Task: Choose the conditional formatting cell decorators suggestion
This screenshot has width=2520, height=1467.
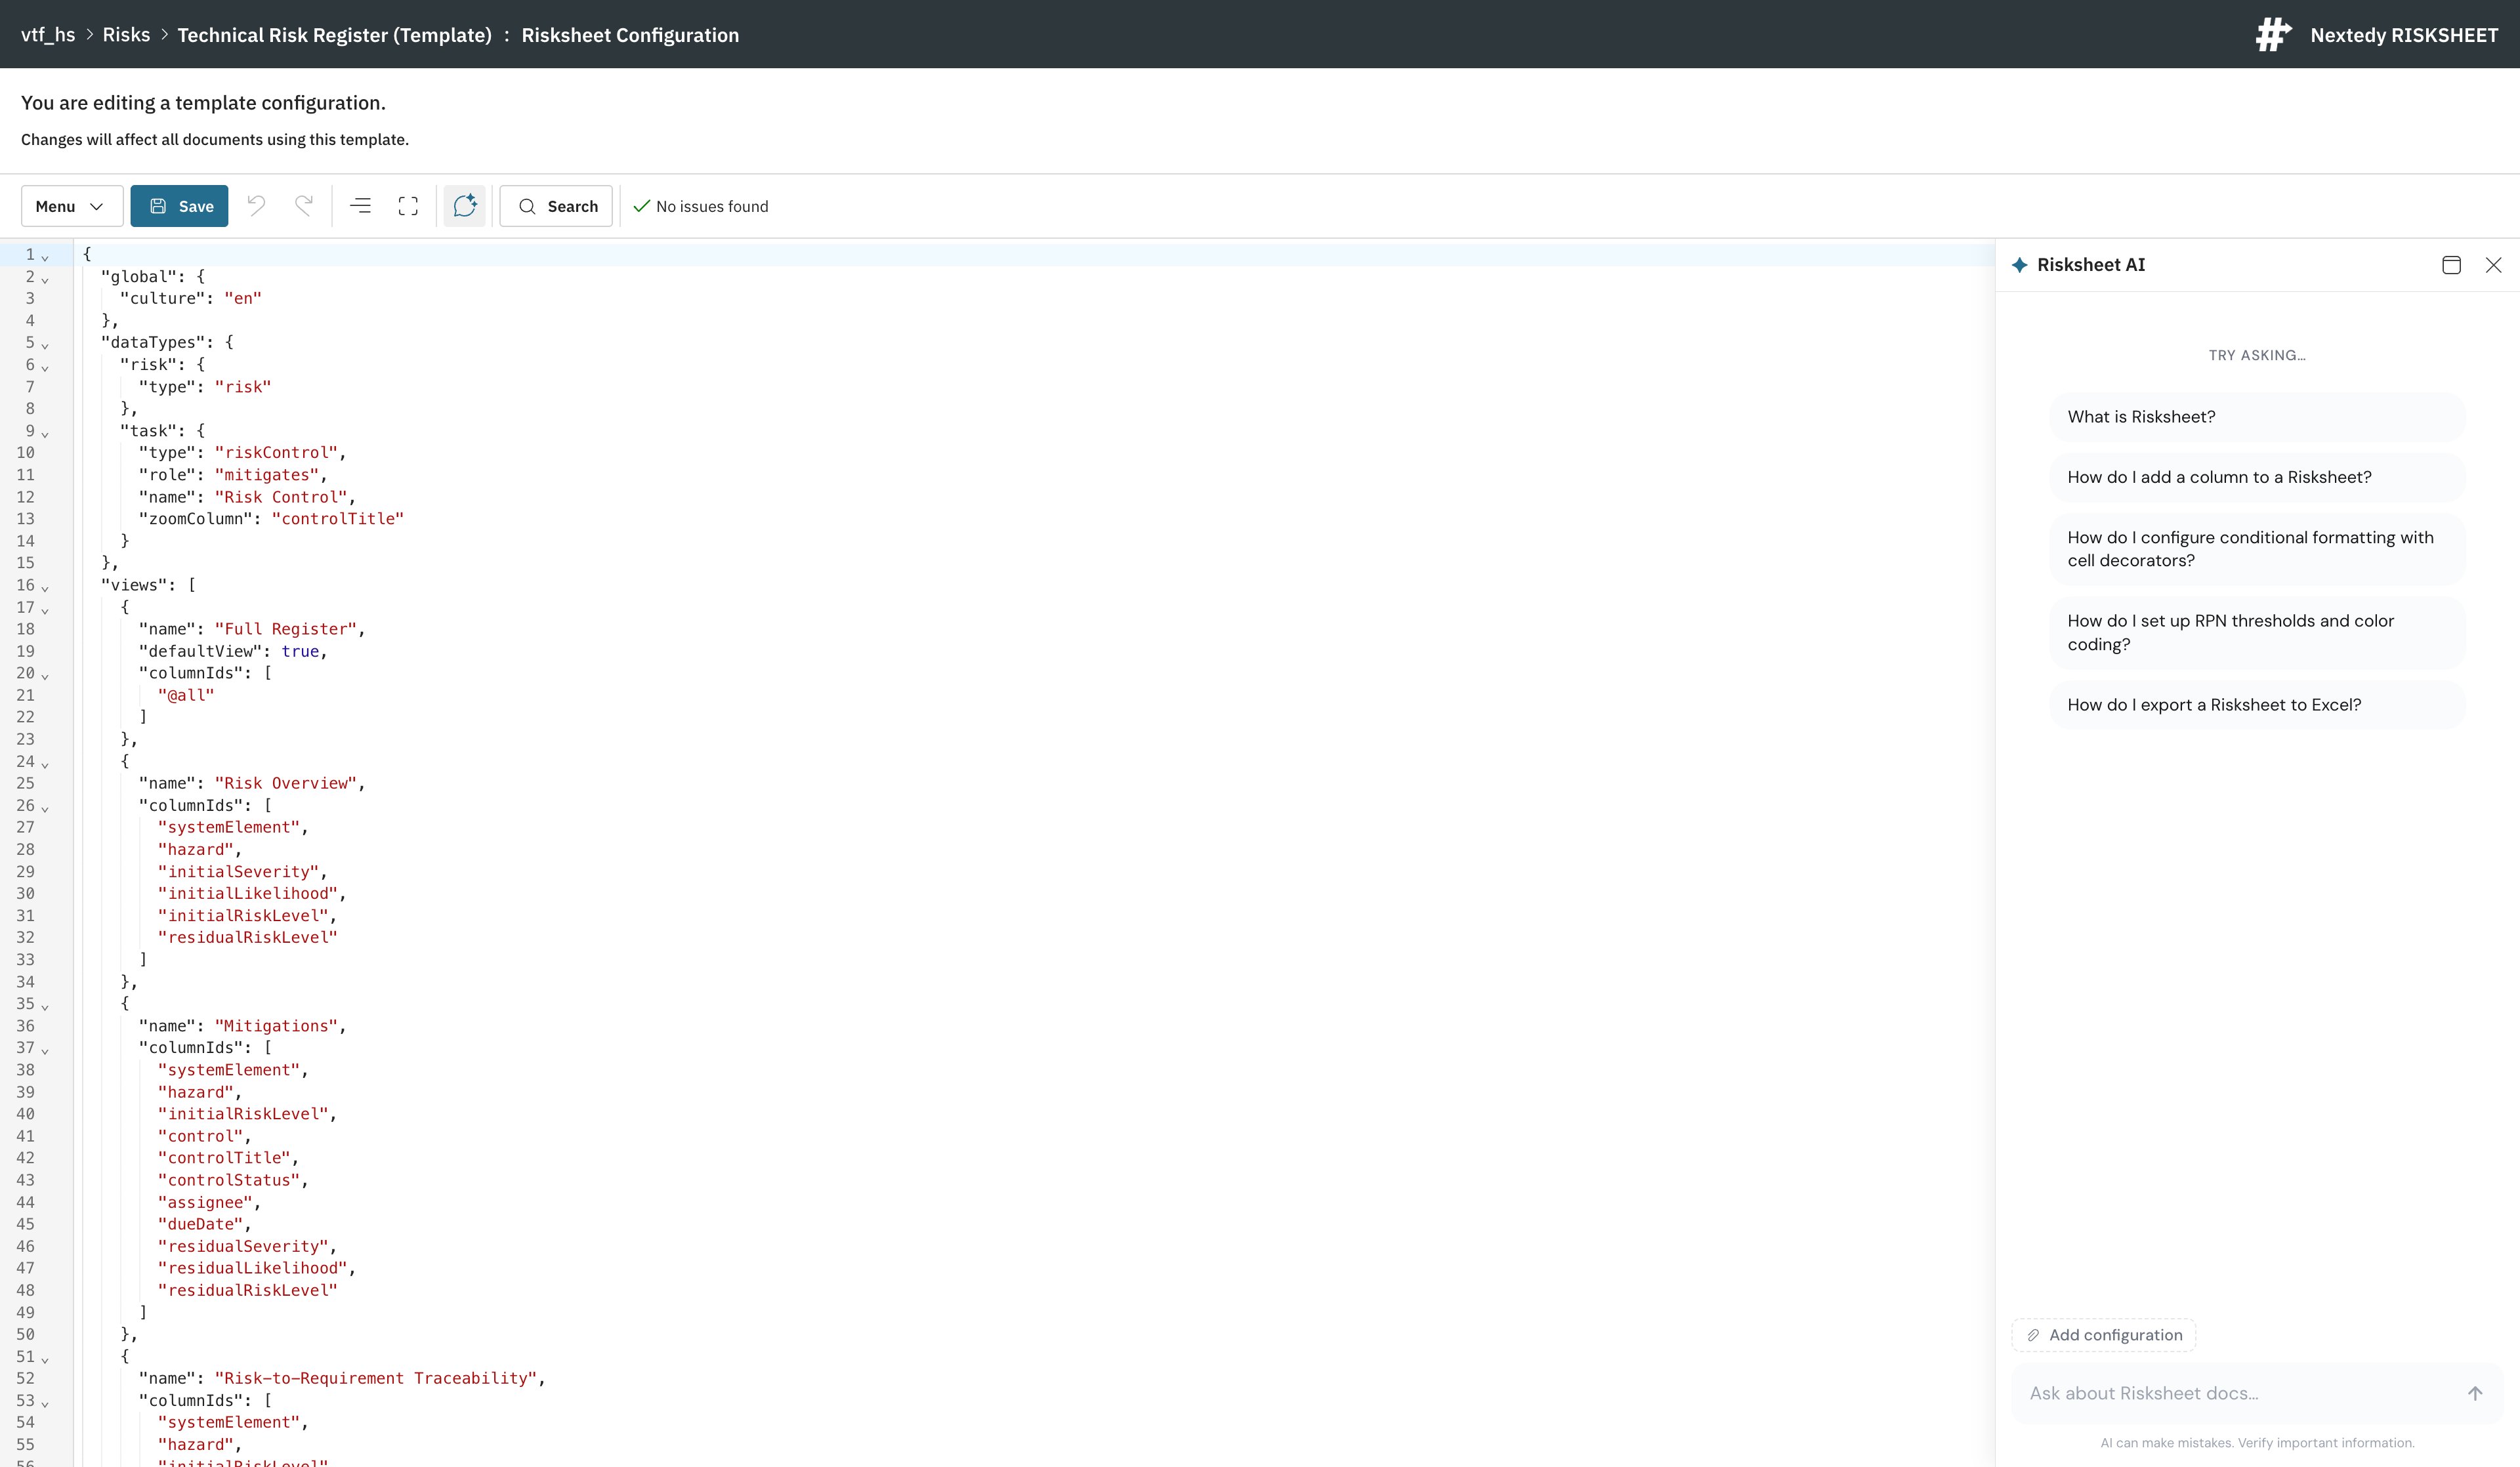Action: [x=2258, y=549]
